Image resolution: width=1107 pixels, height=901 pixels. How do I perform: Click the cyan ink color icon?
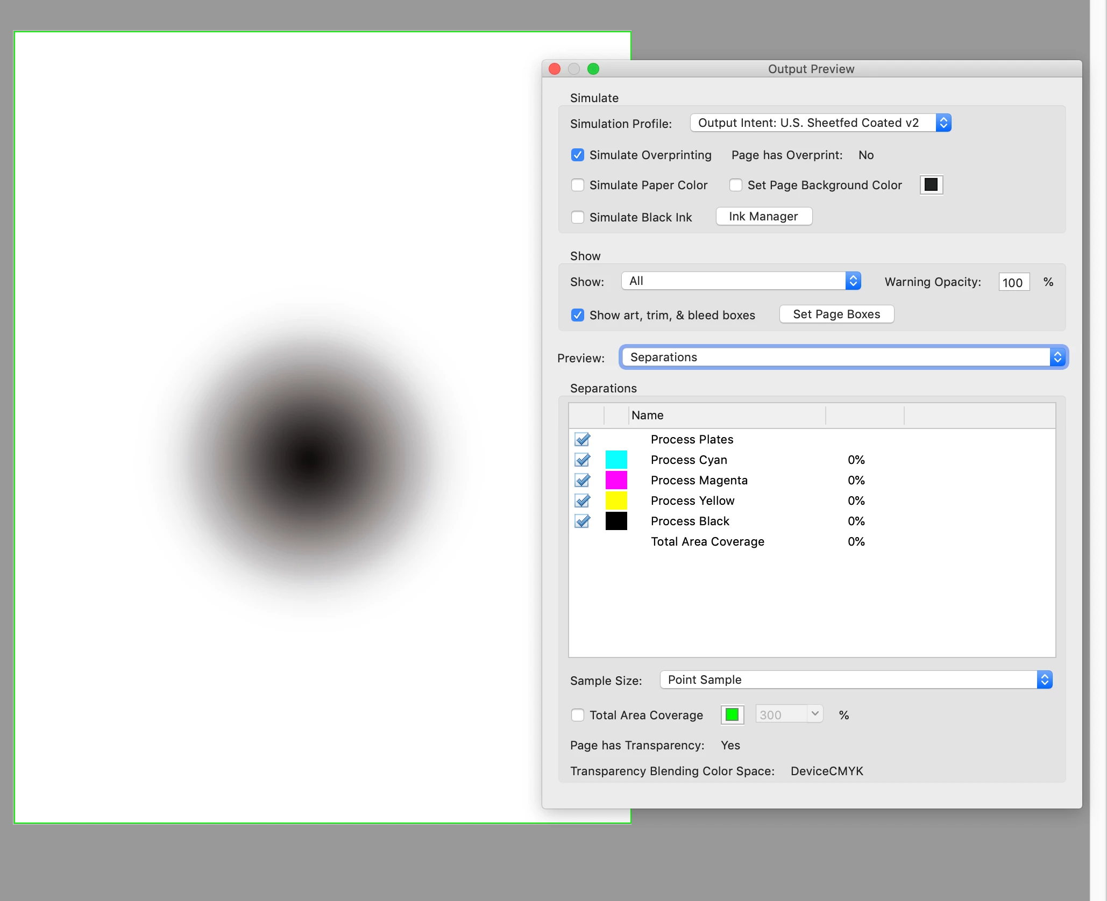coord(616,460)
